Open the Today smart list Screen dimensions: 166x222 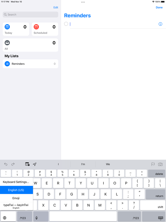click(16, 29)
